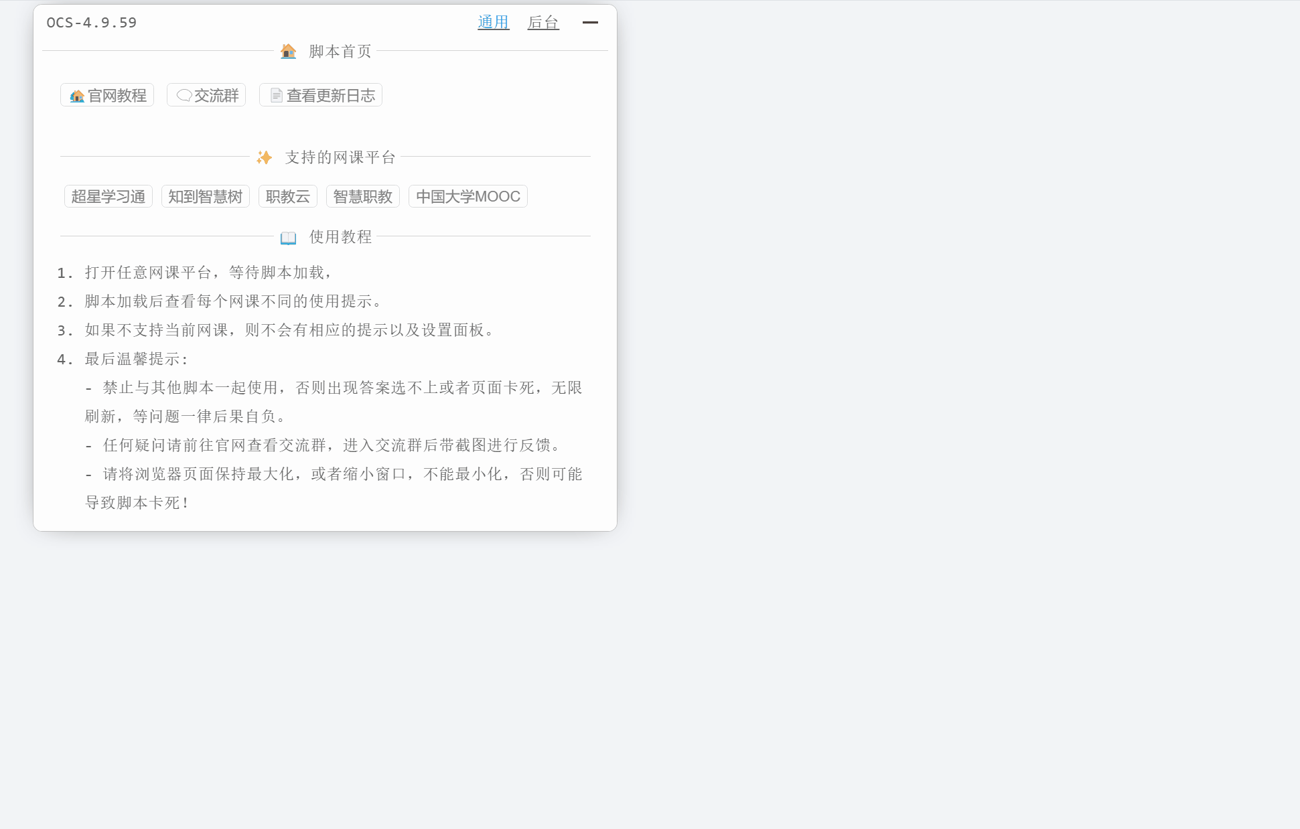Click the sparkle icon before 支持的网课平台

(264, 158)
